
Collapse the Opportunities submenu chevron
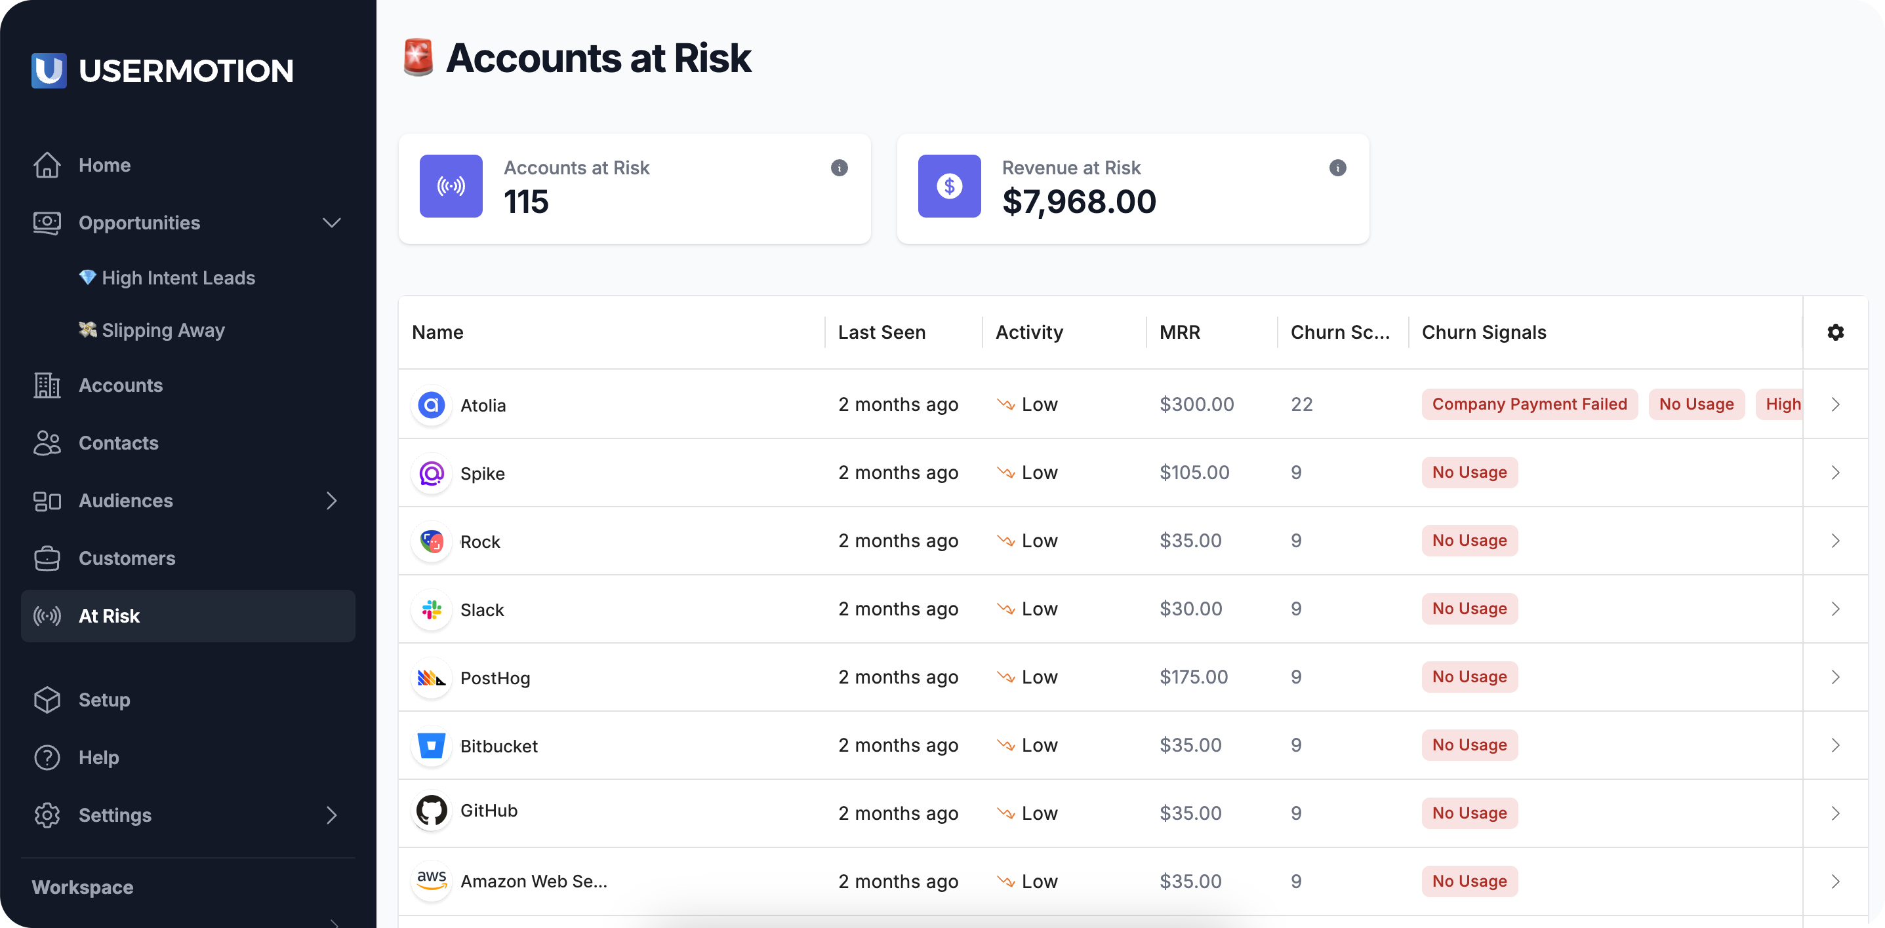331,223
